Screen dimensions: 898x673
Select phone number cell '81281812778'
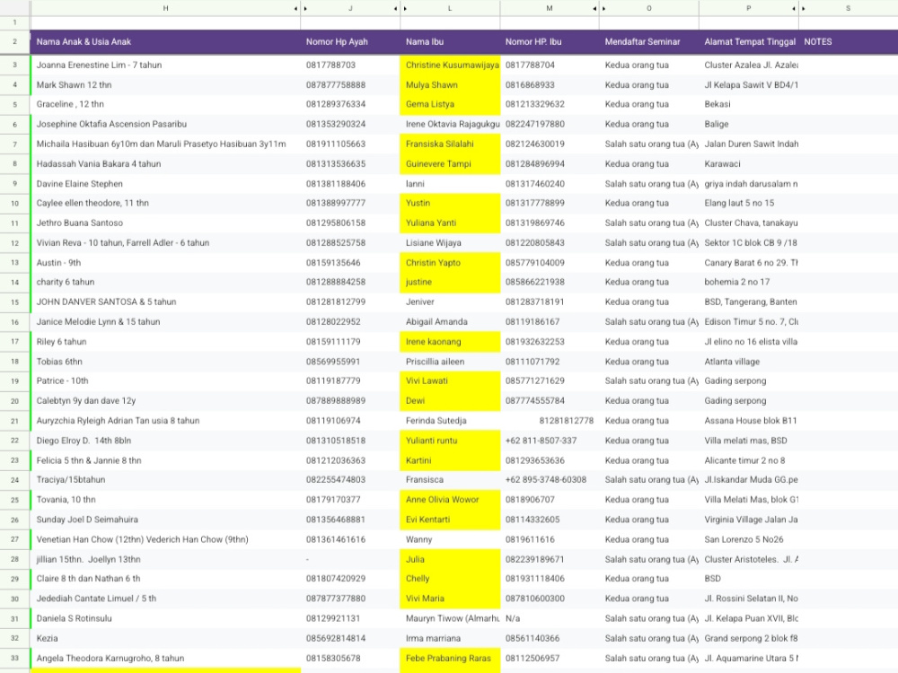point(550,421)
